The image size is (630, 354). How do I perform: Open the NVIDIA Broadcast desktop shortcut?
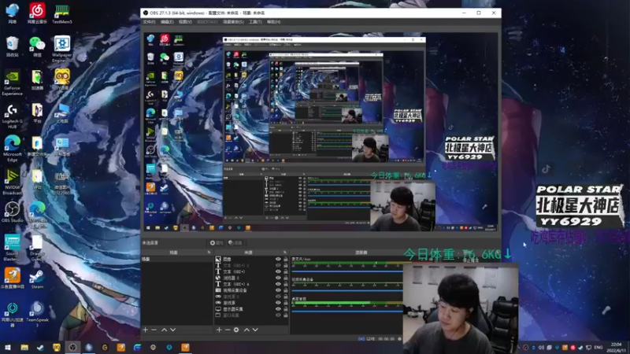coord(12,183)
